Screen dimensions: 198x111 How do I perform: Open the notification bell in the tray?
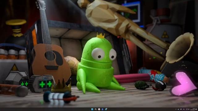[x=196, y=109]
